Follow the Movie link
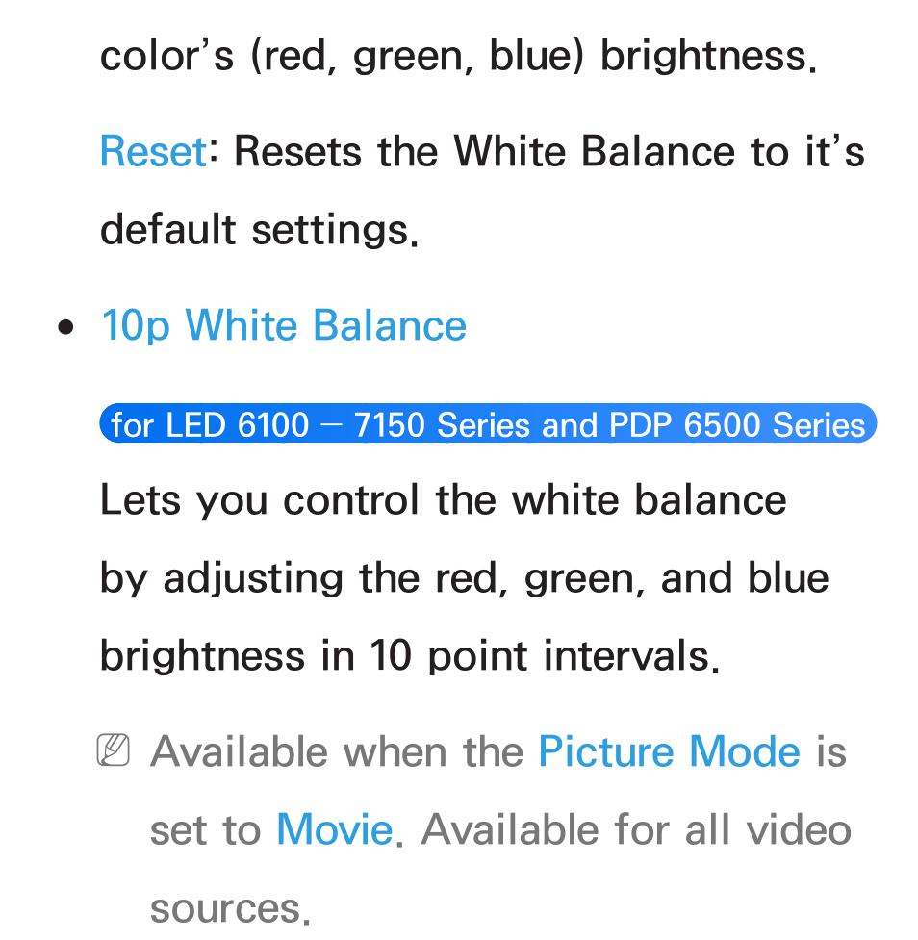This screenshot has height=940, width=918. point(335,830)
